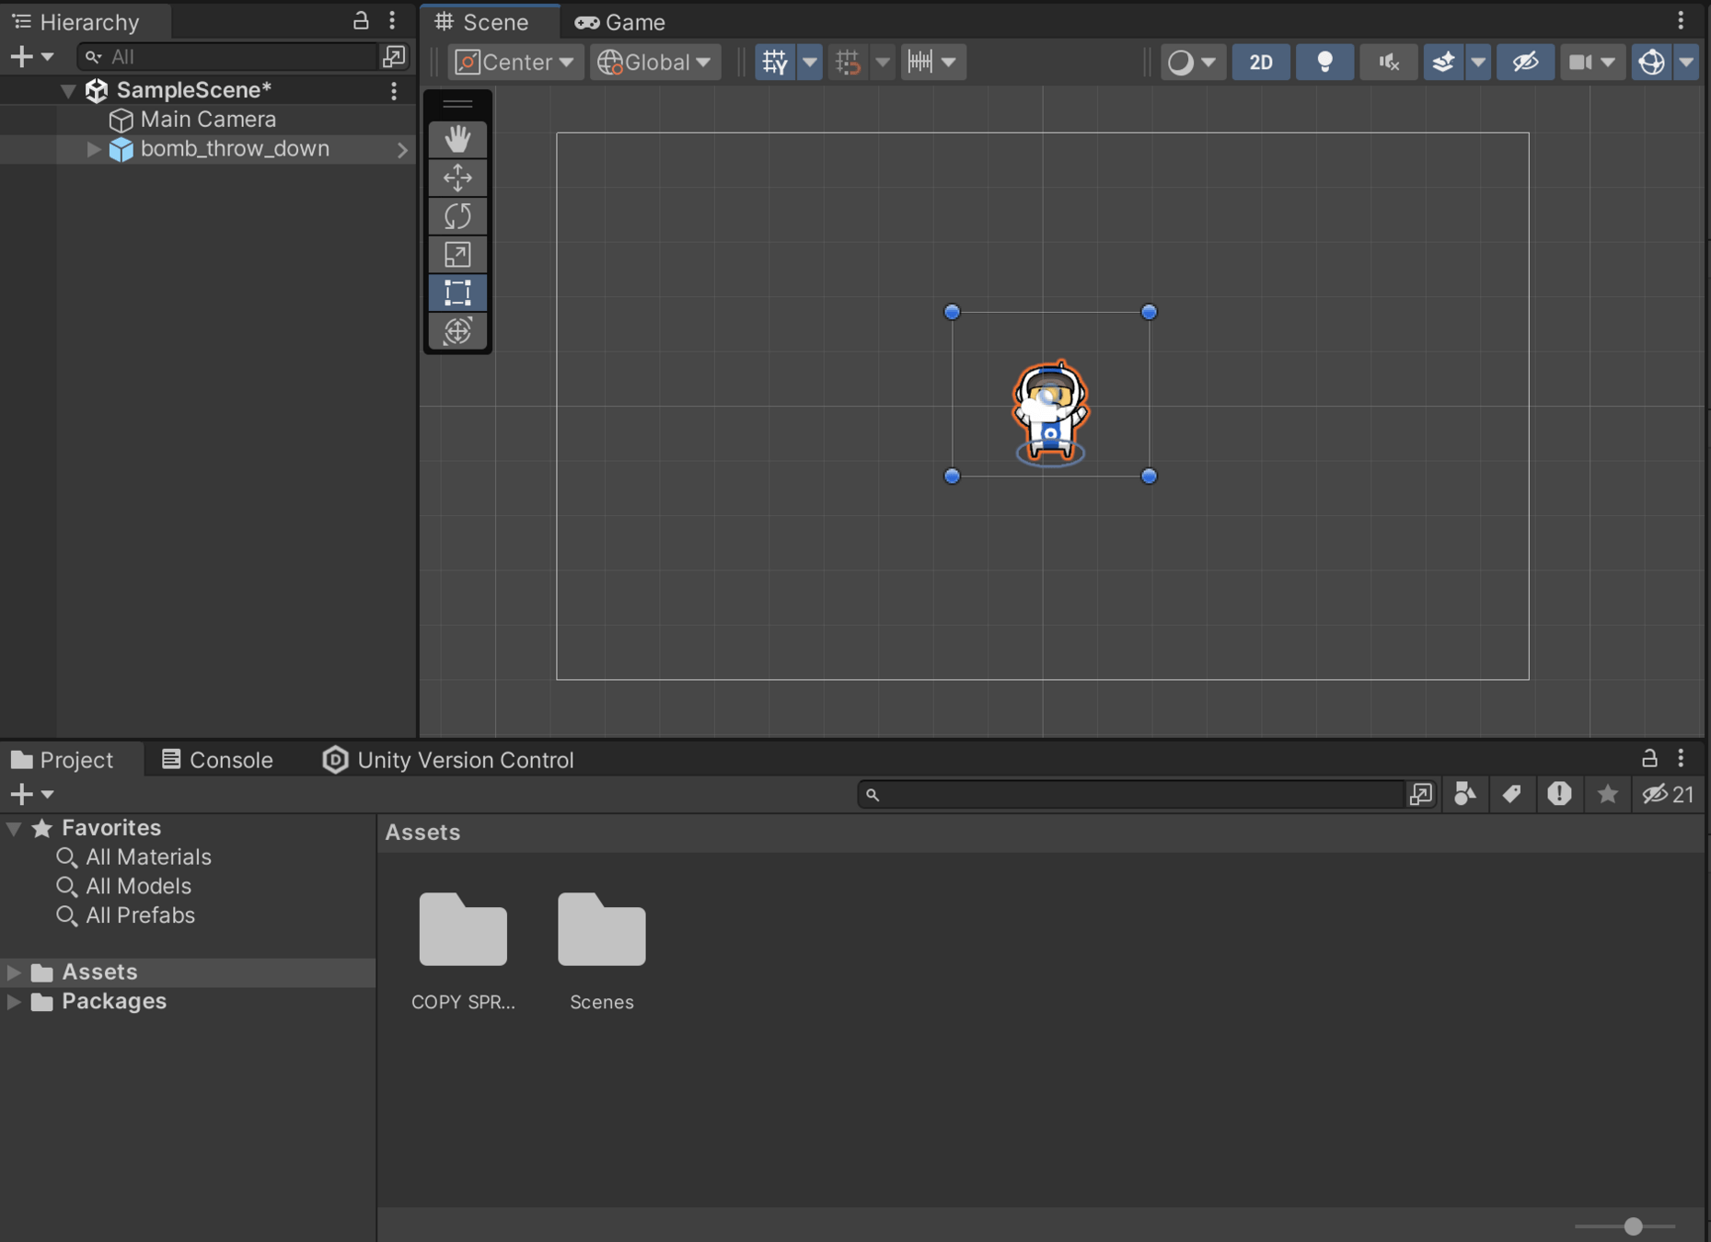This screenshot has height=1242, width=1711.
Task: Collapse the SampleScene foldout
Action: (x=68, y=90)
